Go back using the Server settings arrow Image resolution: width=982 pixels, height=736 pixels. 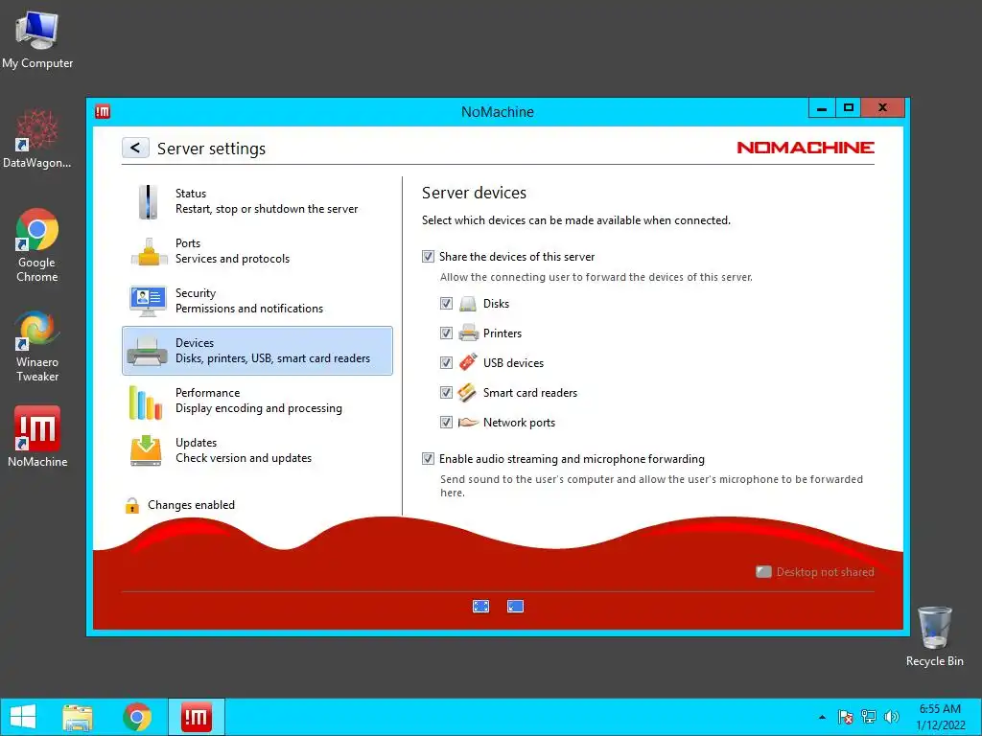pos(135,148)
